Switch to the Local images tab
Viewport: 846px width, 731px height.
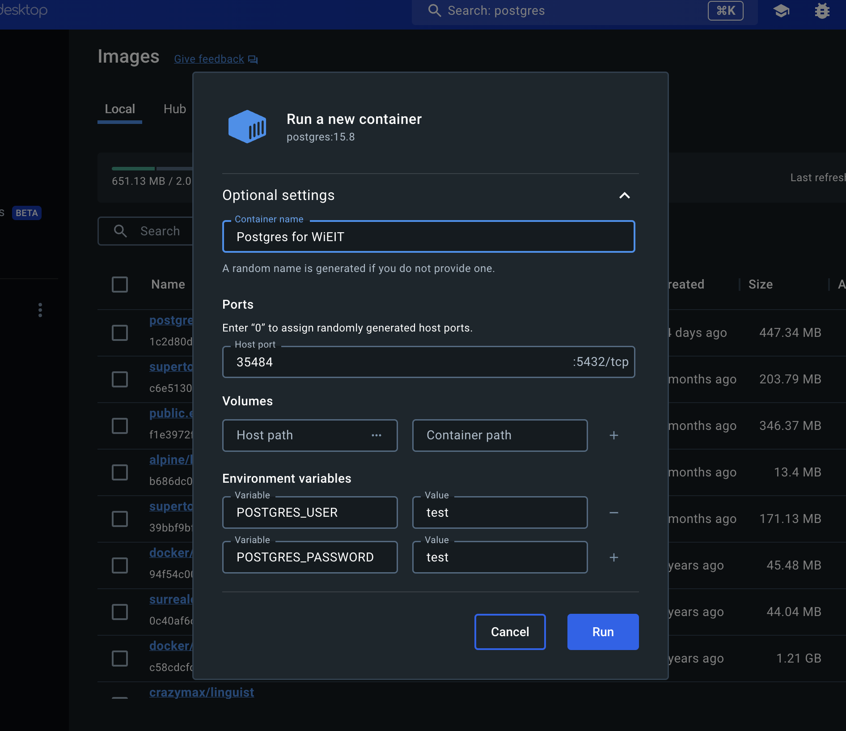click(120, 109)
